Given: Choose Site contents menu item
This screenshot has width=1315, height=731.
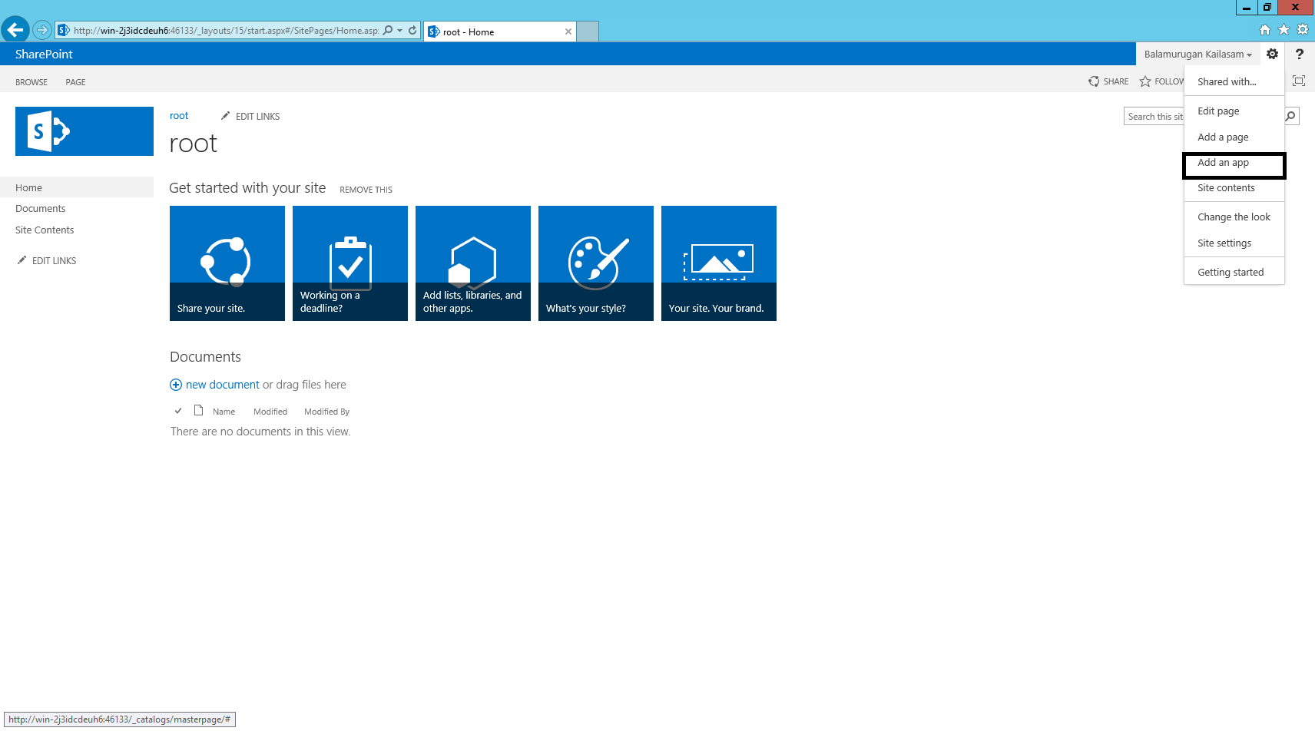Looking at the screenshot, I should pyautogui.click(x=1234, y=188).
